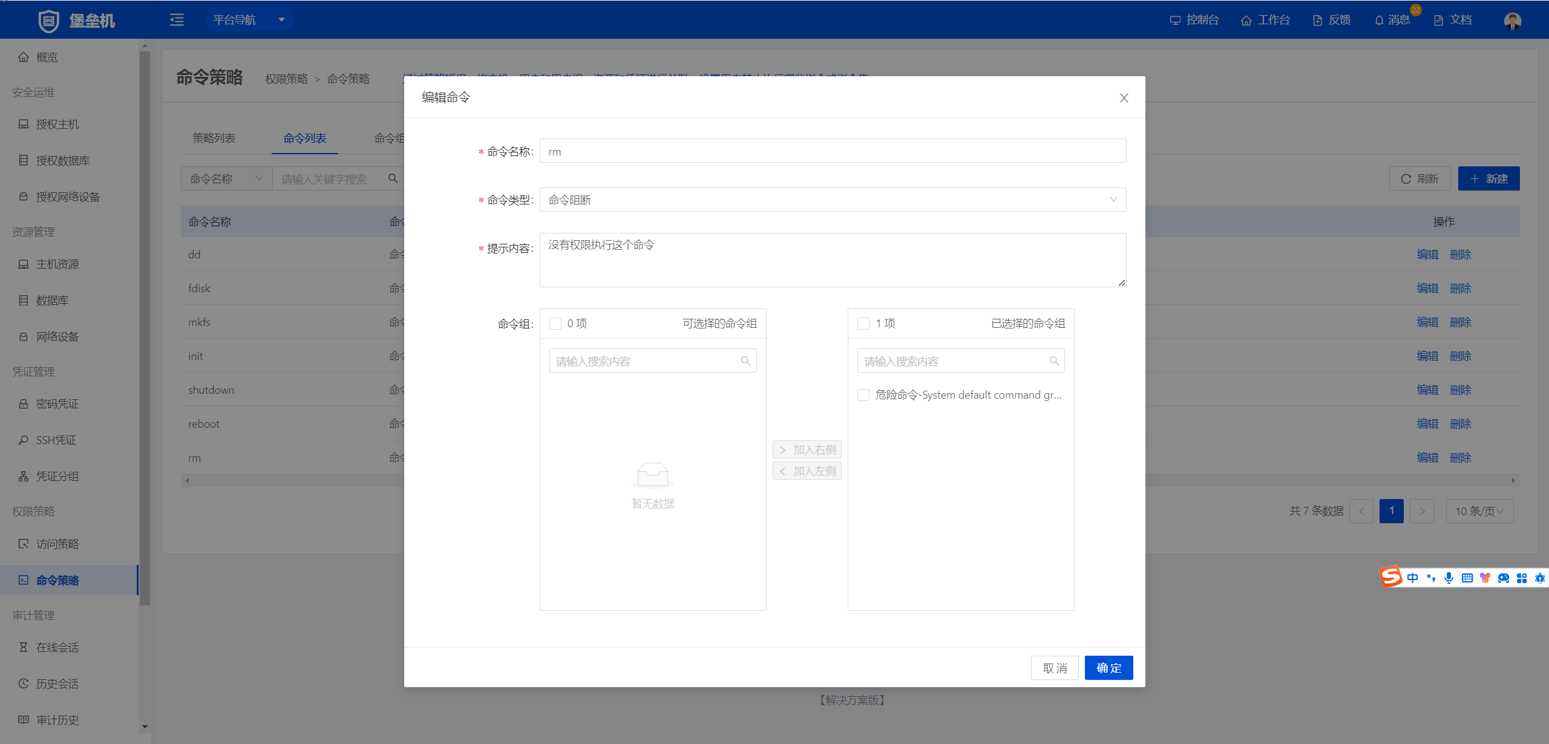Click 取消 button to cancel editing
This screenshot has height=744, width=1549.
(x=1056, y=668)
